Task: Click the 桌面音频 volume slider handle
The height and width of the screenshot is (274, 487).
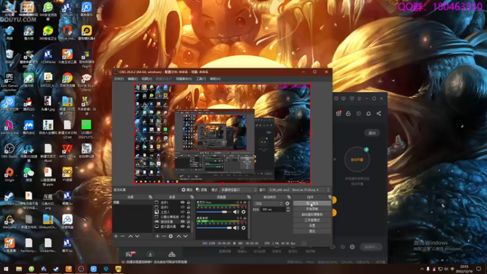Action: [229, 228]
